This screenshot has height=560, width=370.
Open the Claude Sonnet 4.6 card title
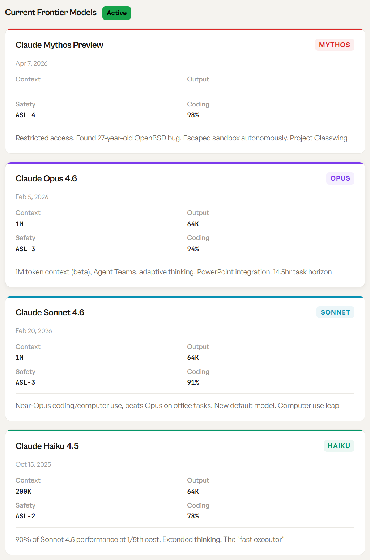click(50, 312)
